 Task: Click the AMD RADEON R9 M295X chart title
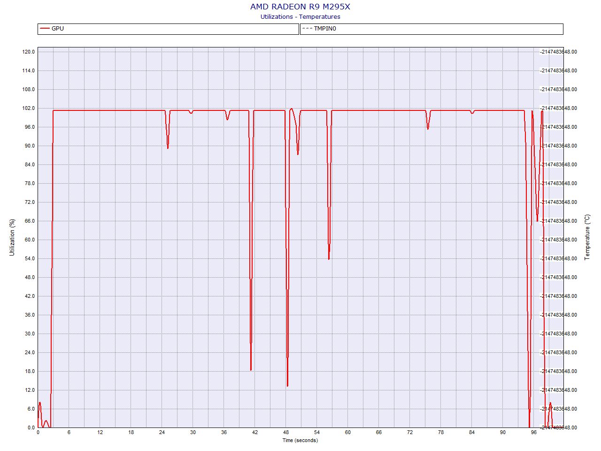(300, 7)
